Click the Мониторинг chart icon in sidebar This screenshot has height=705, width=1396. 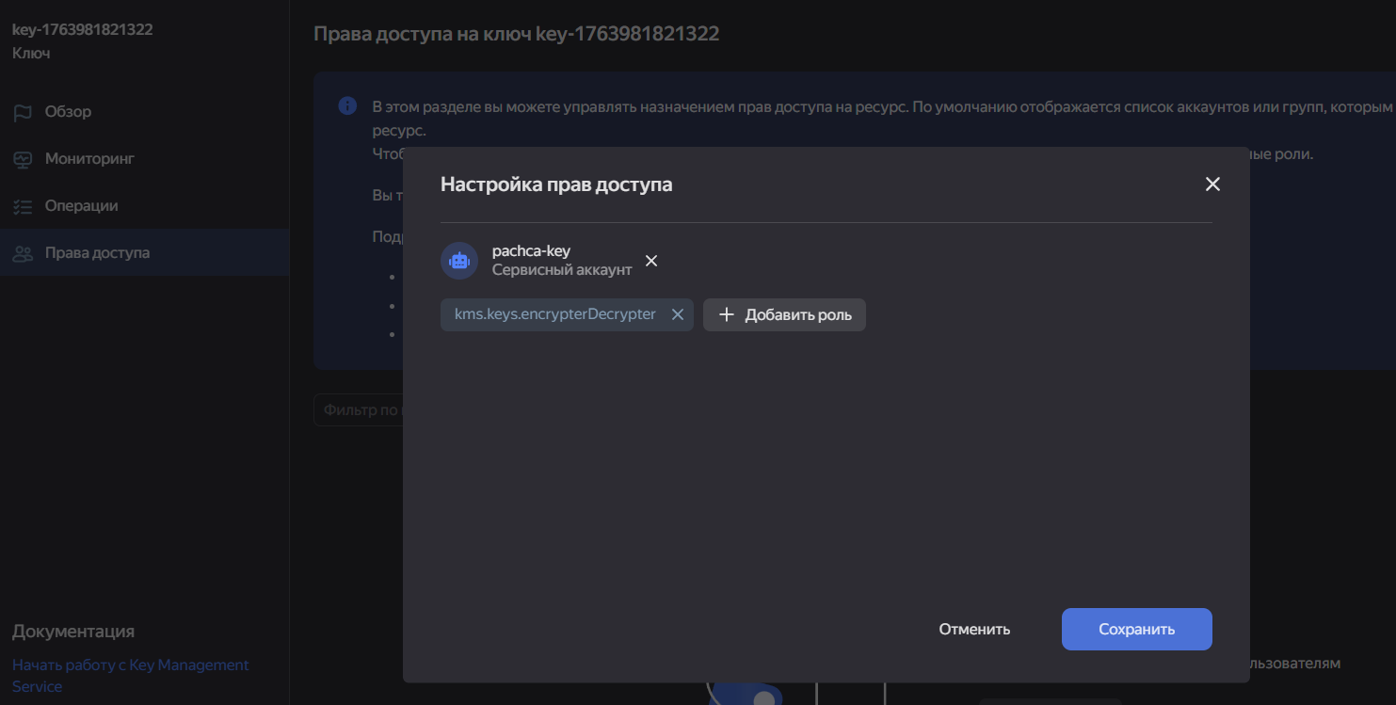point(23,159)
